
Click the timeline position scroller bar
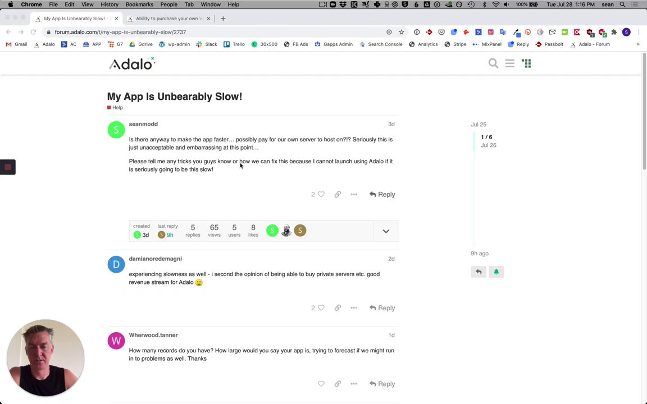(473, 141)
